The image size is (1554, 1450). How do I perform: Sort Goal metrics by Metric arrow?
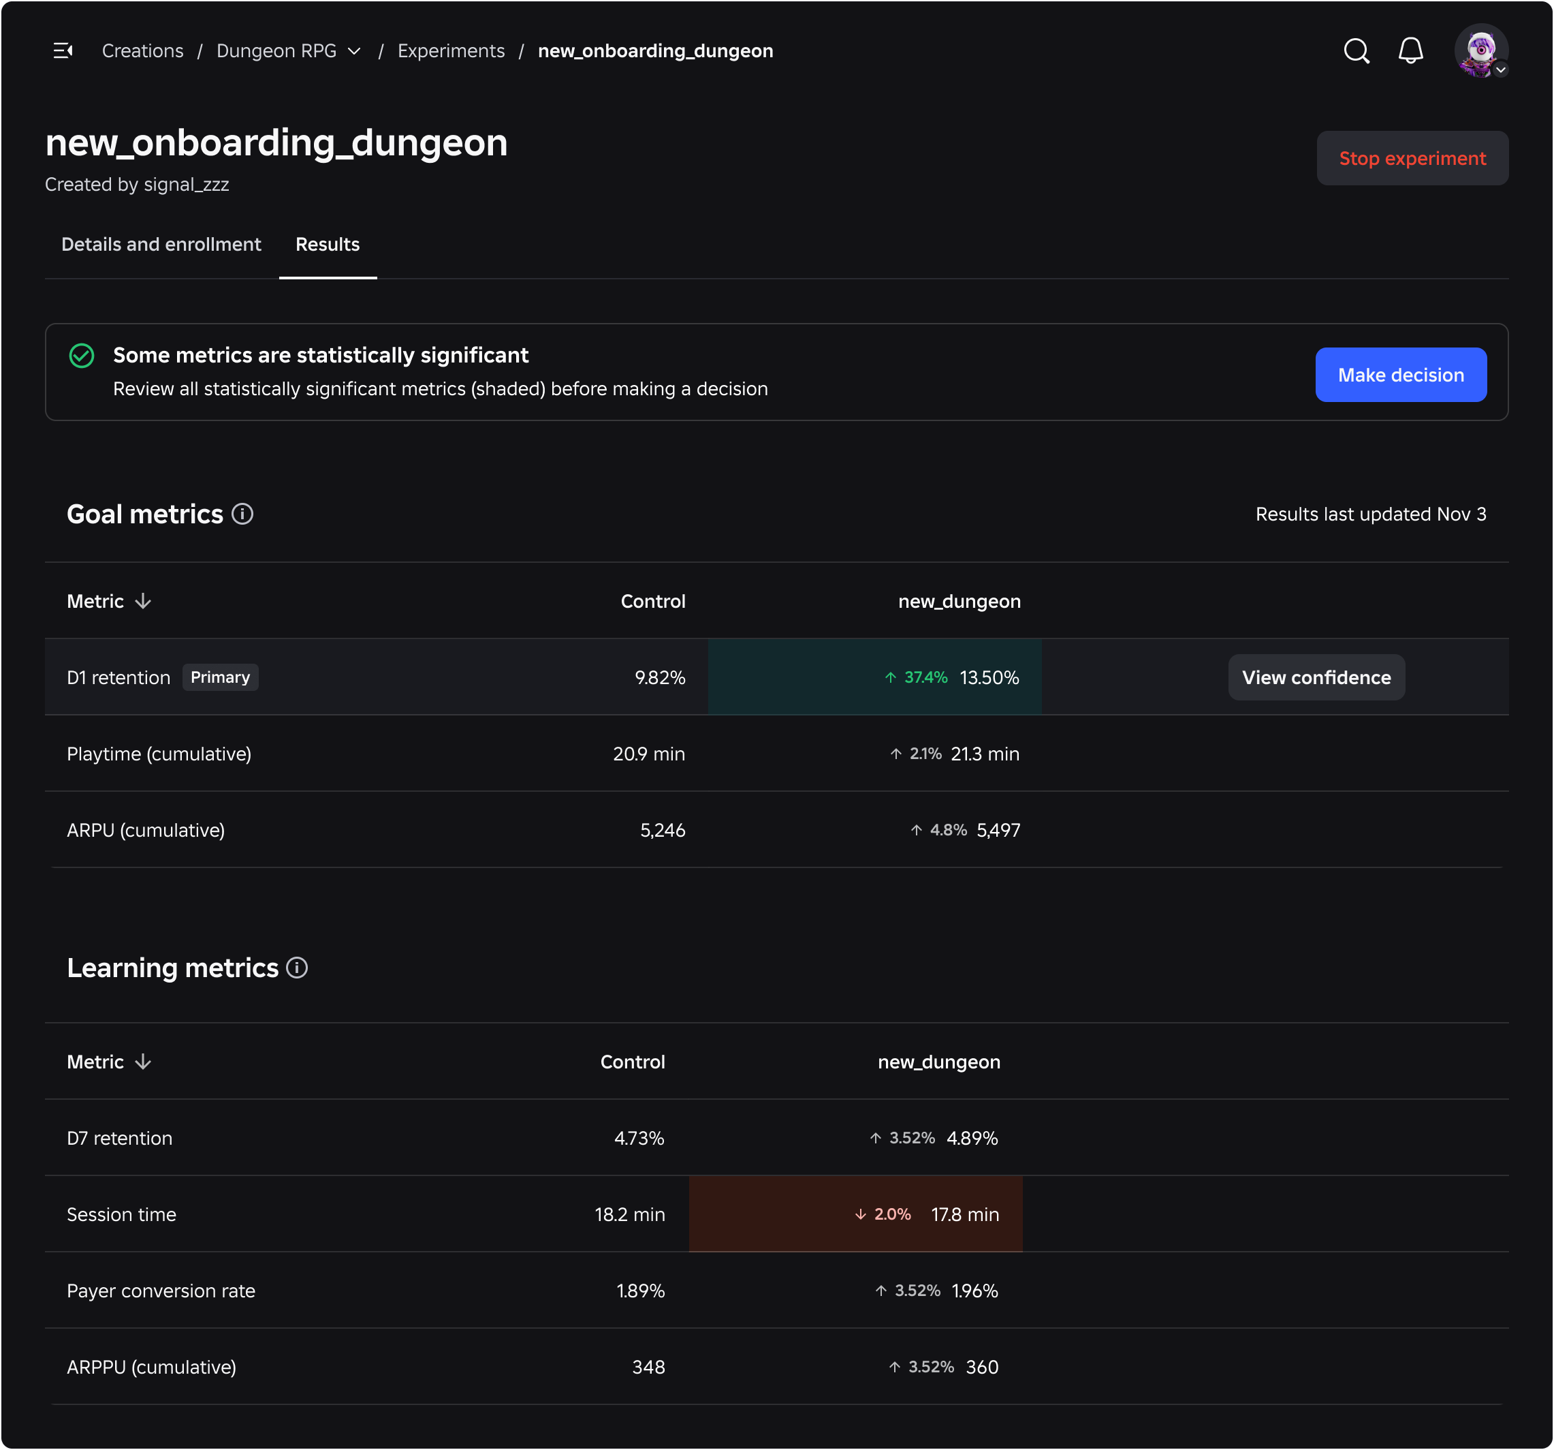click(x=143, y=601)
